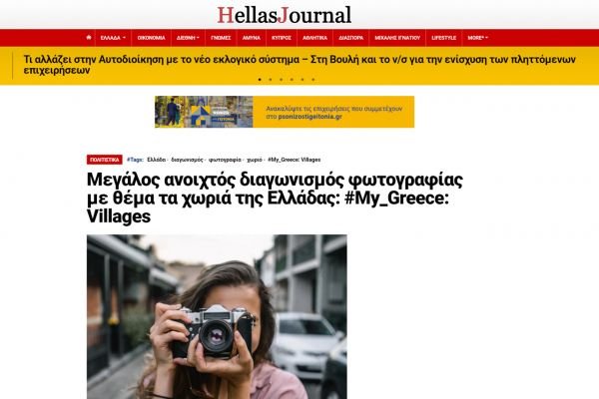Select the second ticker slide dot
The image size is (599, 399).
click(x=271, y=80)
